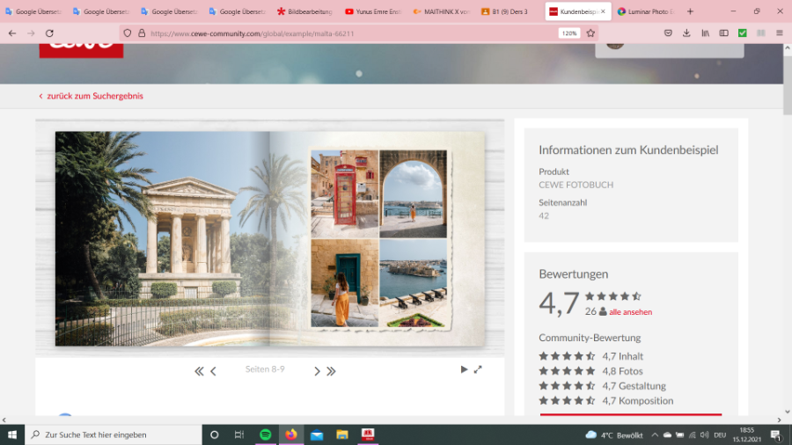
Task: Jump to the last page of the photobook
Action: pyautogui.click(x=331, y=371)
